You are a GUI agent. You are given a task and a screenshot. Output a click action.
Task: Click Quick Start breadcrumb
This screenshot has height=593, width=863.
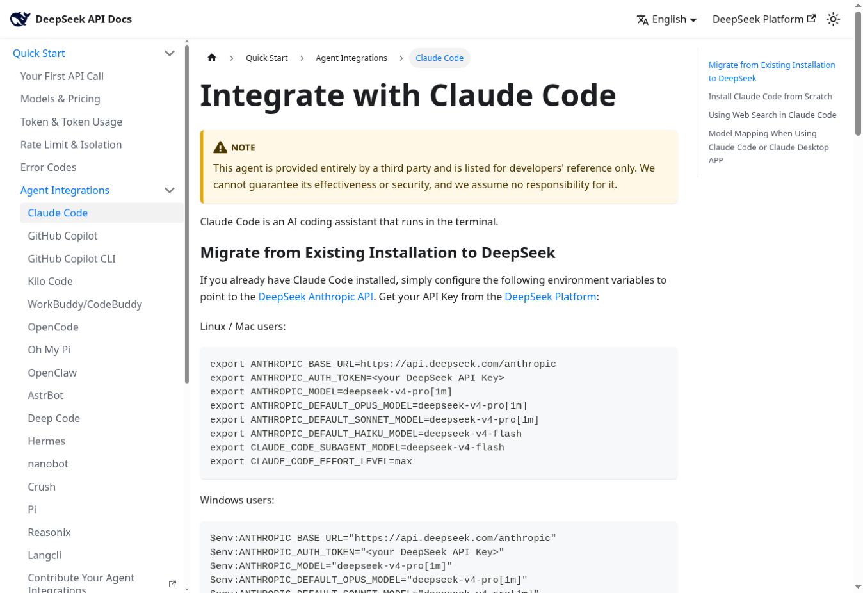267,58
